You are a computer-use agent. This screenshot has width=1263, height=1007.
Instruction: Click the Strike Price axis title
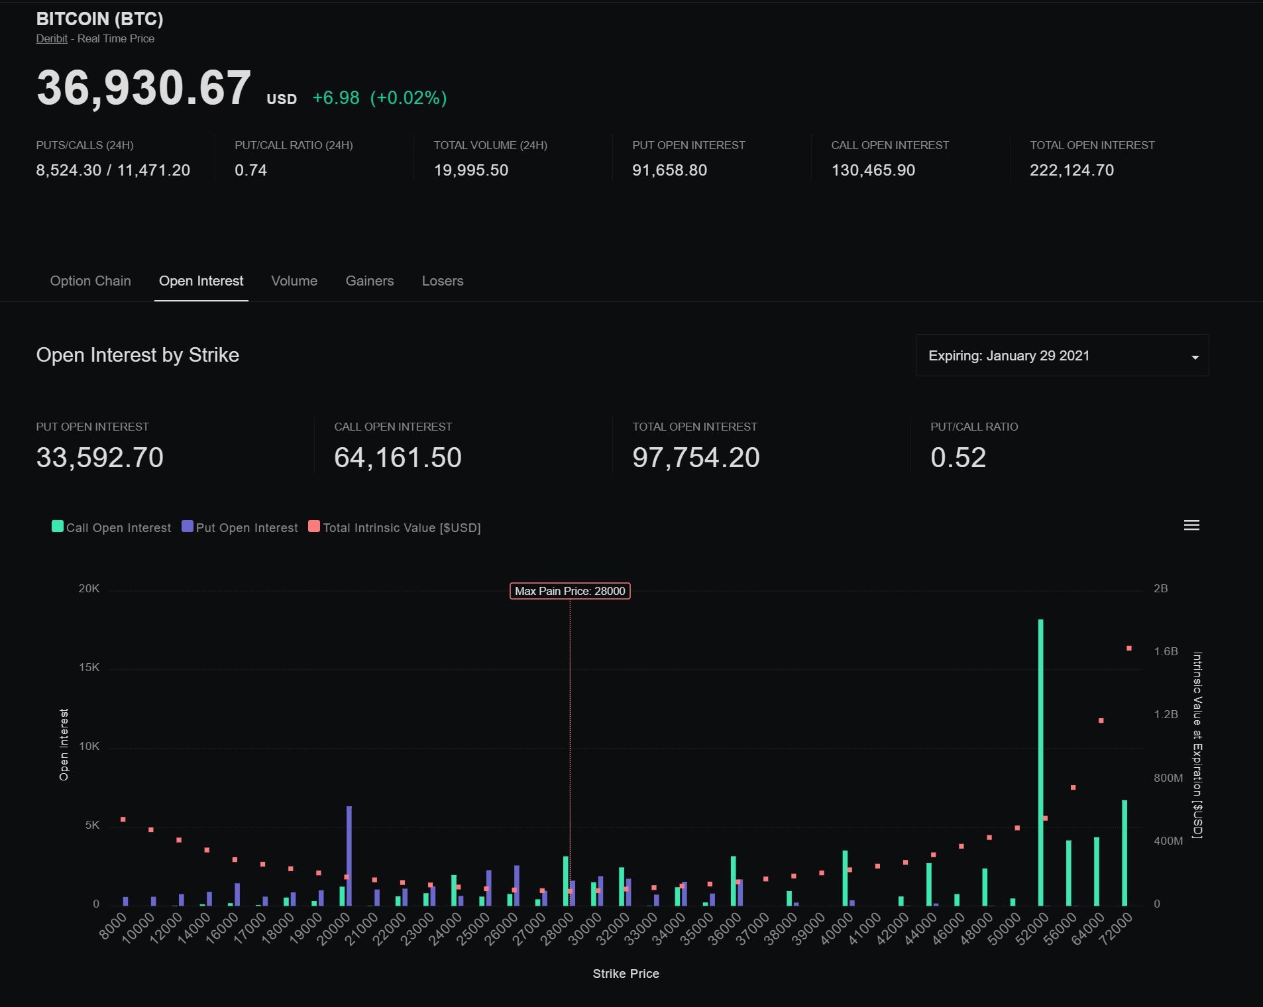click(x=626, y=973)
